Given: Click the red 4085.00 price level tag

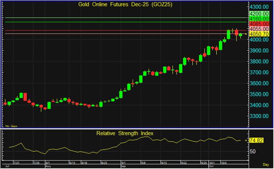Looking at the screenshot, I should click(x=258, y=24).
